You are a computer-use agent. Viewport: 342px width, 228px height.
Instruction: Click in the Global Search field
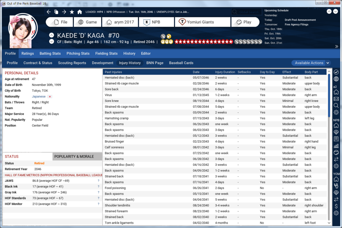pos(246,12)
